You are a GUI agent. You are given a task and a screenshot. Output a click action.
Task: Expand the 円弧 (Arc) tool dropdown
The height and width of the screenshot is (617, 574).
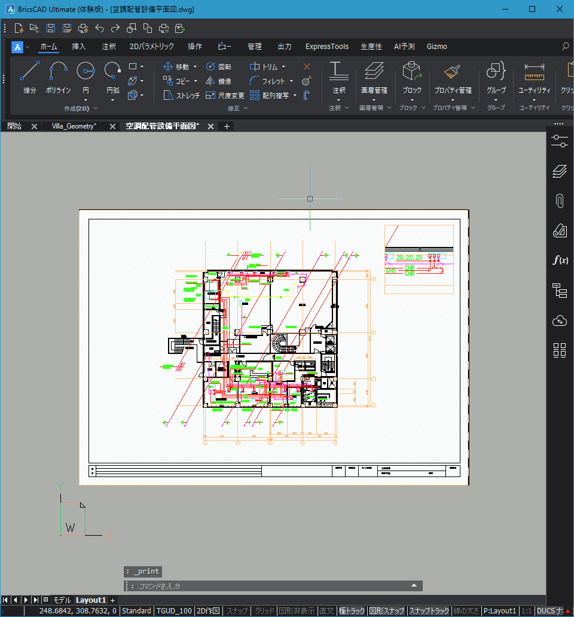[112, 99]
